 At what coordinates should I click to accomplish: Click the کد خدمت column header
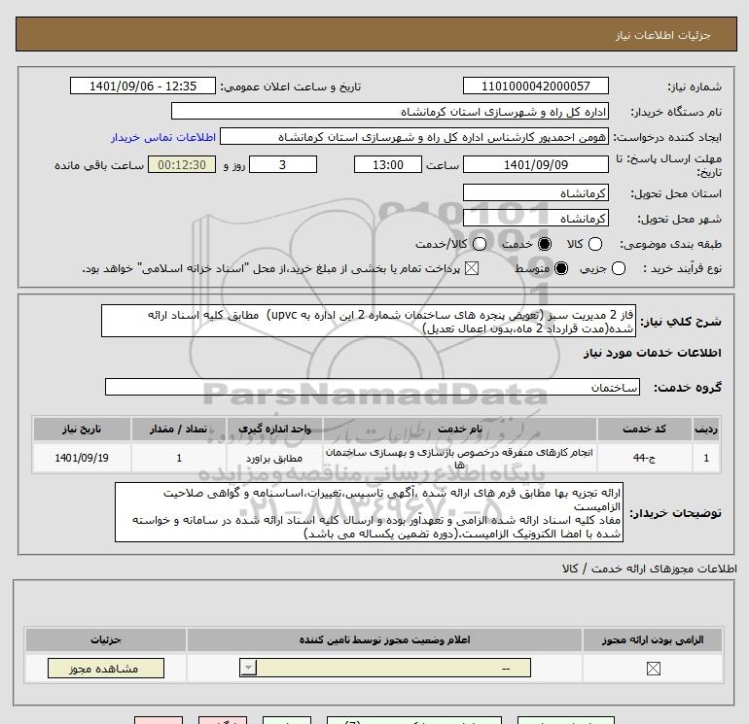(644, 429)
